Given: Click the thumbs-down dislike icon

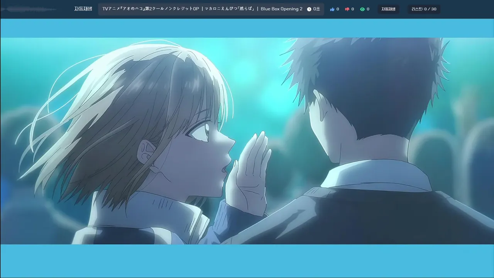Looking at the screenshot, I should (x=347, y=9).
